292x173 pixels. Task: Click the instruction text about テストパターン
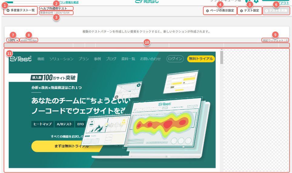(x=146, y=32)
